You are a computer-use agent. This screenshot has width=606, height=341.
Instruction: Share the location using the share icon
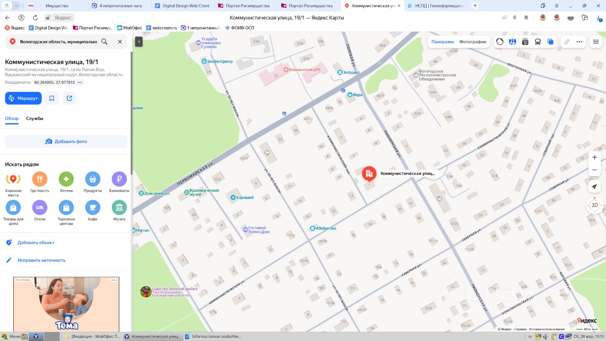[70, 98]
